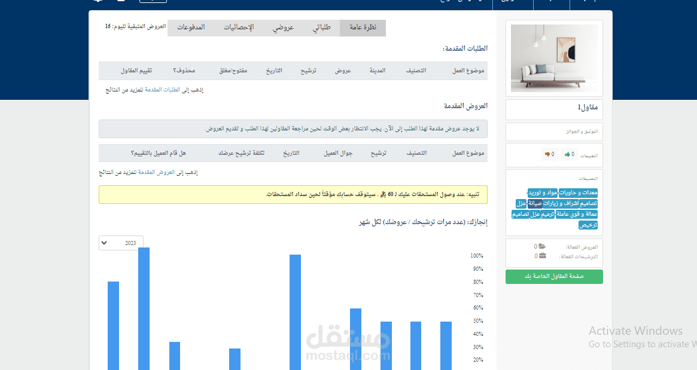This screenshot has height=370, width=697.
Task: Click the open folder icon beside العروض الفعالة
Action: pos(542,246)
